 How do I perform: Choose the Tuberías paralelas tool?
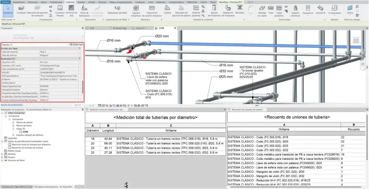click(196, 11)
